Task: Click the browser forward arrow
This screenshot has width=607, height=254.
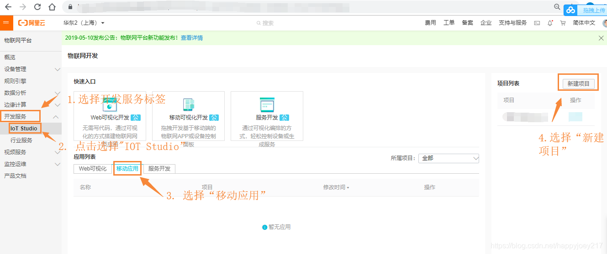Action: point(23,7)
